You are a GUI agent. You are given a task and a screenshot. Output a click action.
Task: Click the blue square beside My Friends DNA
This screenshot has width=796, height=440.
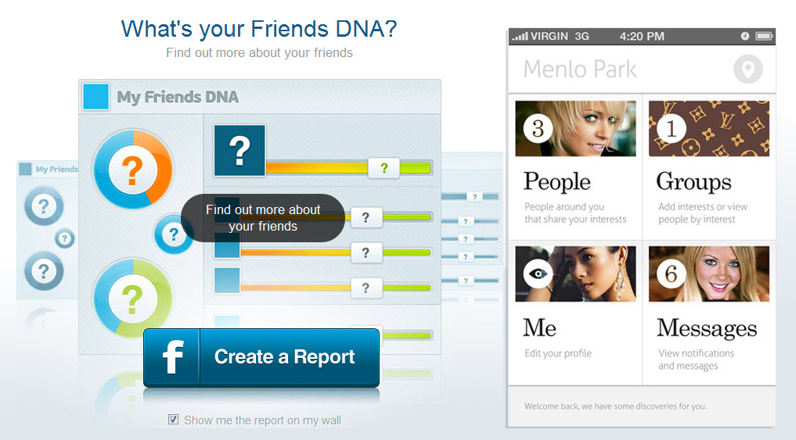(x=95, y=97)
